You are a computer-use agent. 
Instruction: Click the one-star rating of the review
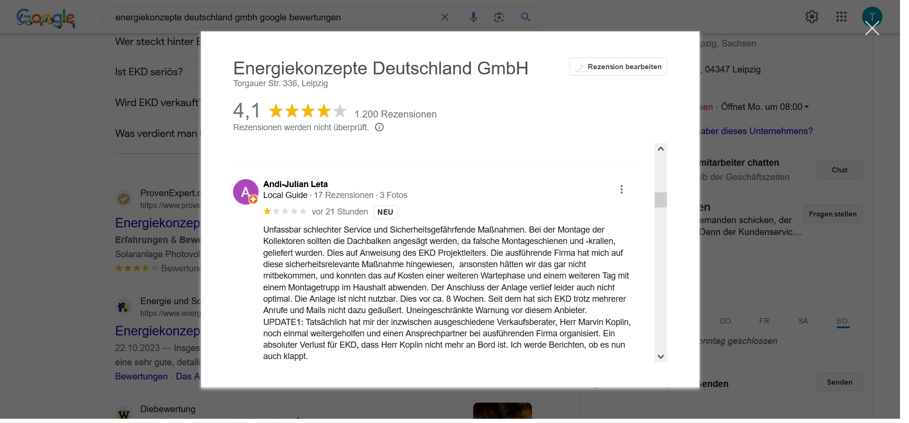pyautogui.click(x=285, y=211)
